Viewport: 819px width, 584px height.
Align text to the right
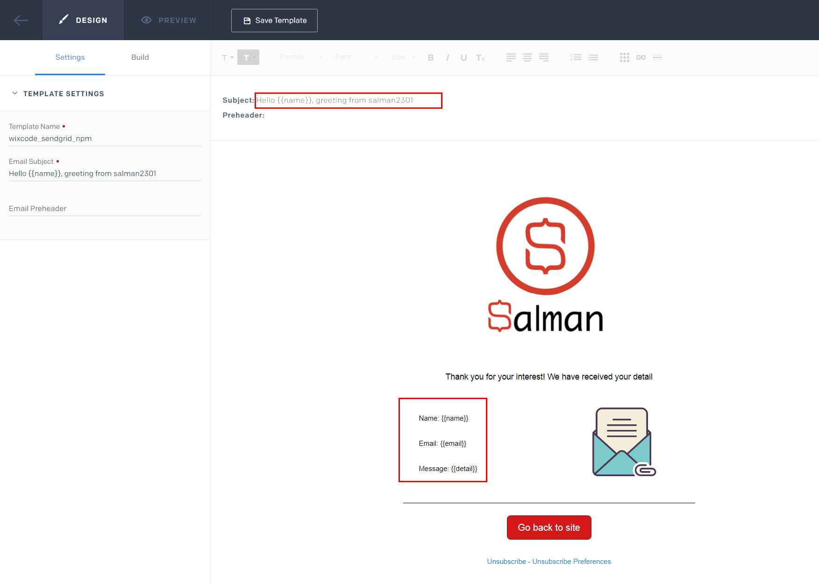tap(544, 57)
